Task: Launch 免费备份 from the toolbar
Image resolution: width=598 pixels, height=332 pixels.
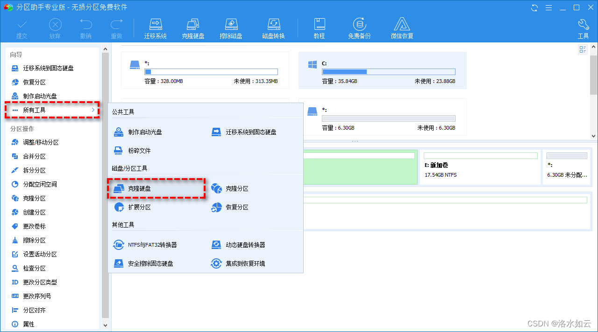Action: point(359,27)
